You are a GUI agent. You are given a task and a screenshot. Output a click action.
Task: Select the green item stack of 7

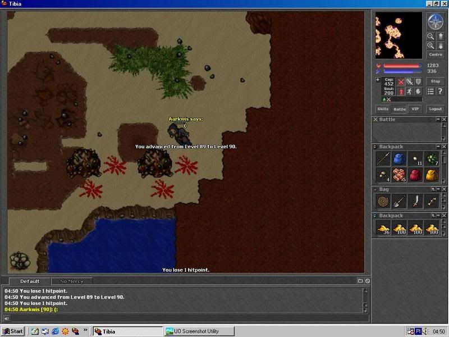tap(432, 159)
